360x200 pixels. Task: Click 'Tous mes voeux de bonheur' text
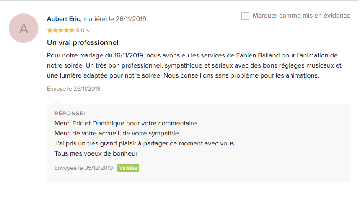coord(96,153)
